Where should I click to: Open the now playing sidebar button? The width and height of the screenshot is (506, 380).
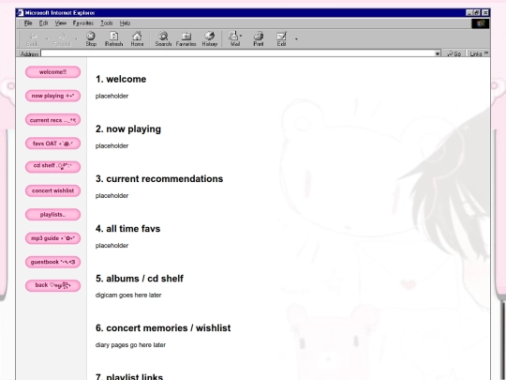coord(52,96)
